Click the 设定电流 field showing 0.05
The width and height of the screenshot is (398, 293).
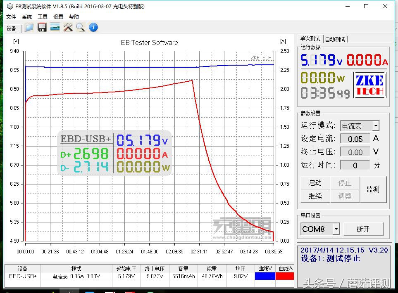pyautogui.click(x=355, y=139)
